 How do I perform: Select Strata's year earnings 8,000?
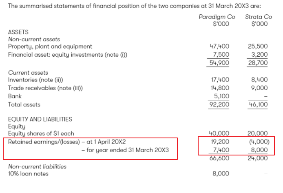(x=259, y=150)
